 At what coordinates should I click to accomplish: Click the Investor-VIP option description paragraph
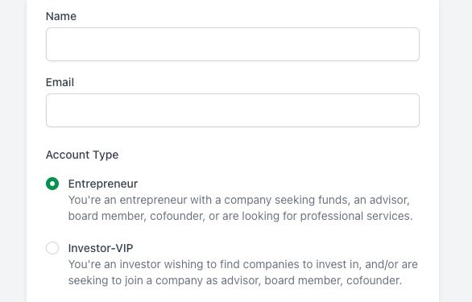tap(243, 272)
